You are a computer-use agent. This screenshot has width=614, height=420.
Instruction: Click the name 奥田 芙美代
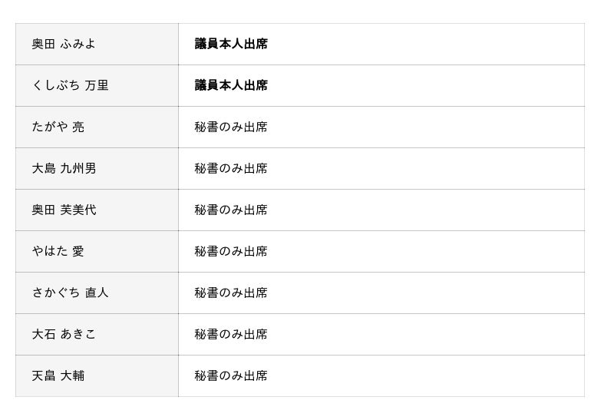coord(64,210)
